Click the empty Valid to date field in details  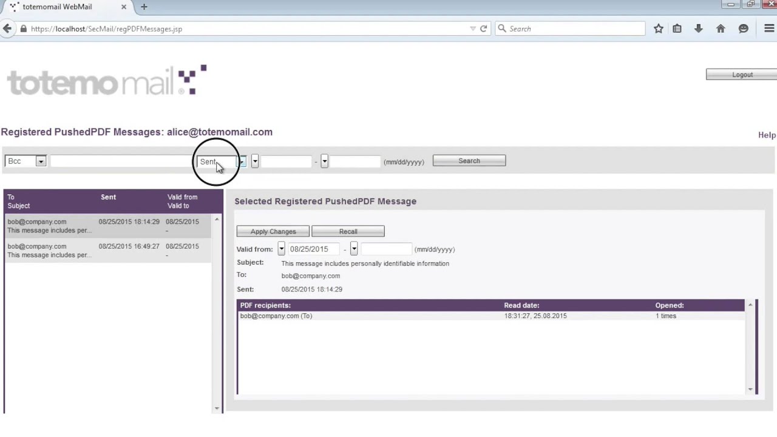(386, 249)
